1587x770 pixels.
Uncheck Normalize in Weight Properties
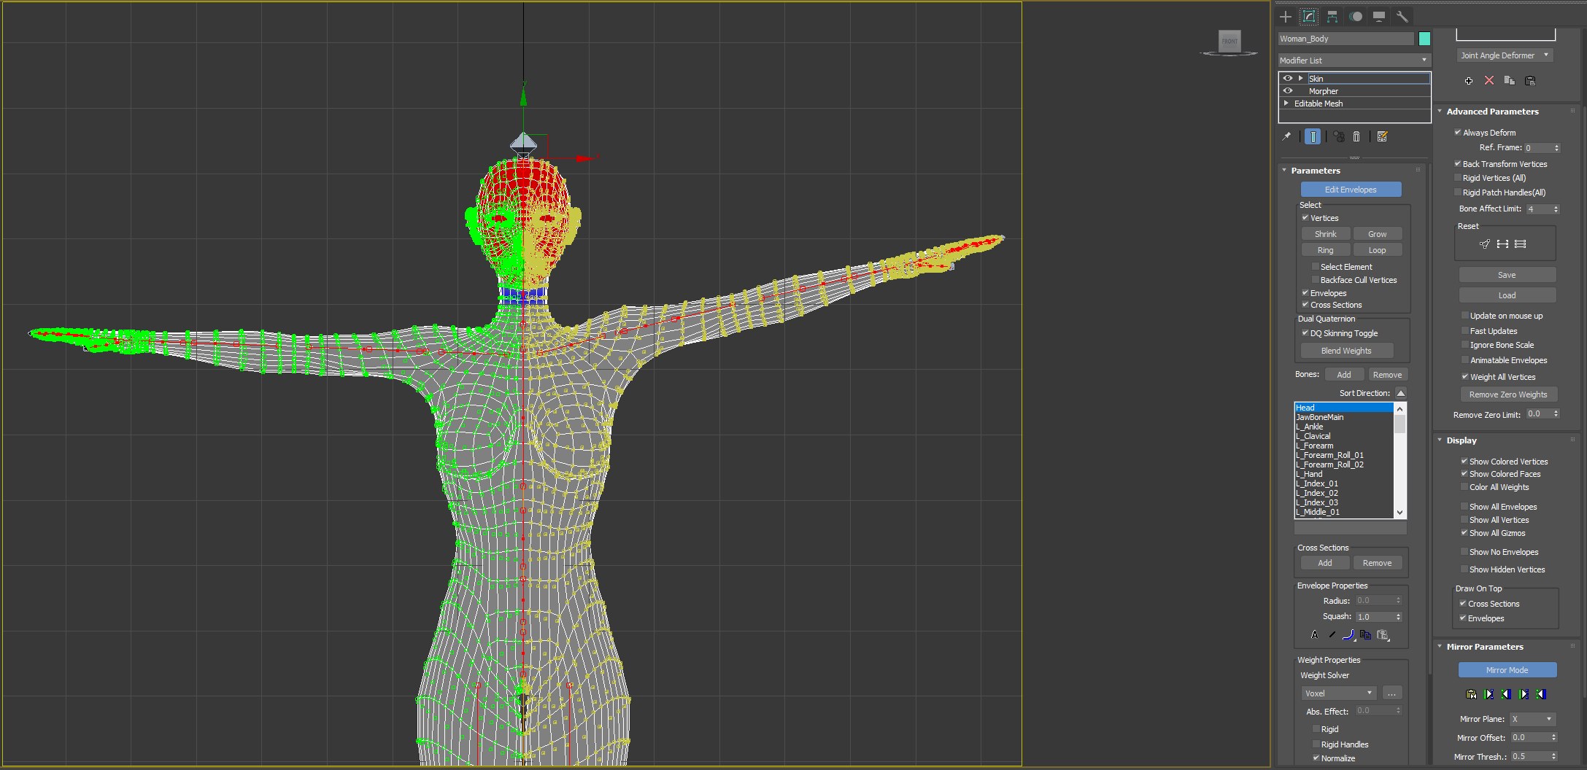1316,758
